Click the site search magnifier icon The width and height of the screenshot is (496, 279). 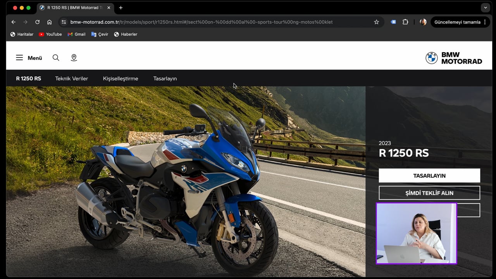click(x=56, y=58)
